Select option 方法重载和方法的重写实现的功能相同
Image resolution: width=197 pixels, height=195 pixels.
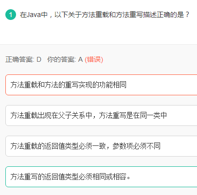(101, 85)
